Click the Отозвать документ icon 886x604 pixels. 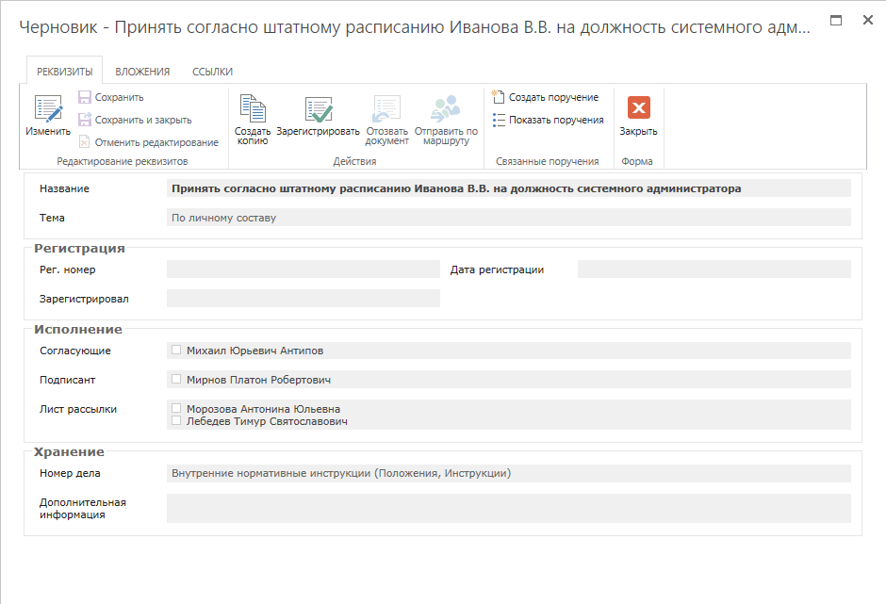point(386,109)
